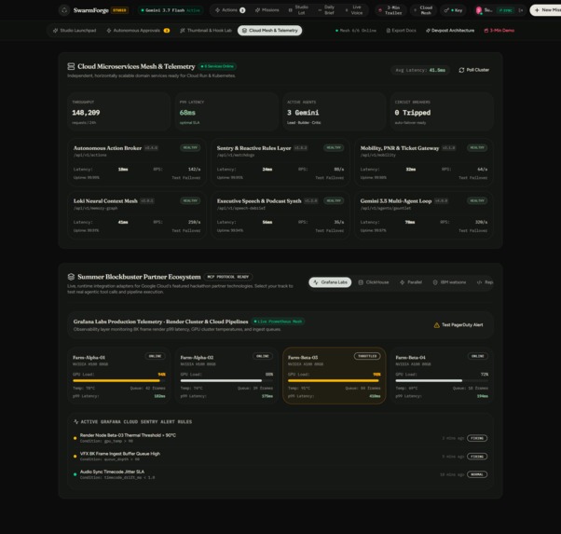This screenshot has height=534, width=561.
Task: Click the Live Voice icon
Action: coord(347,10)
